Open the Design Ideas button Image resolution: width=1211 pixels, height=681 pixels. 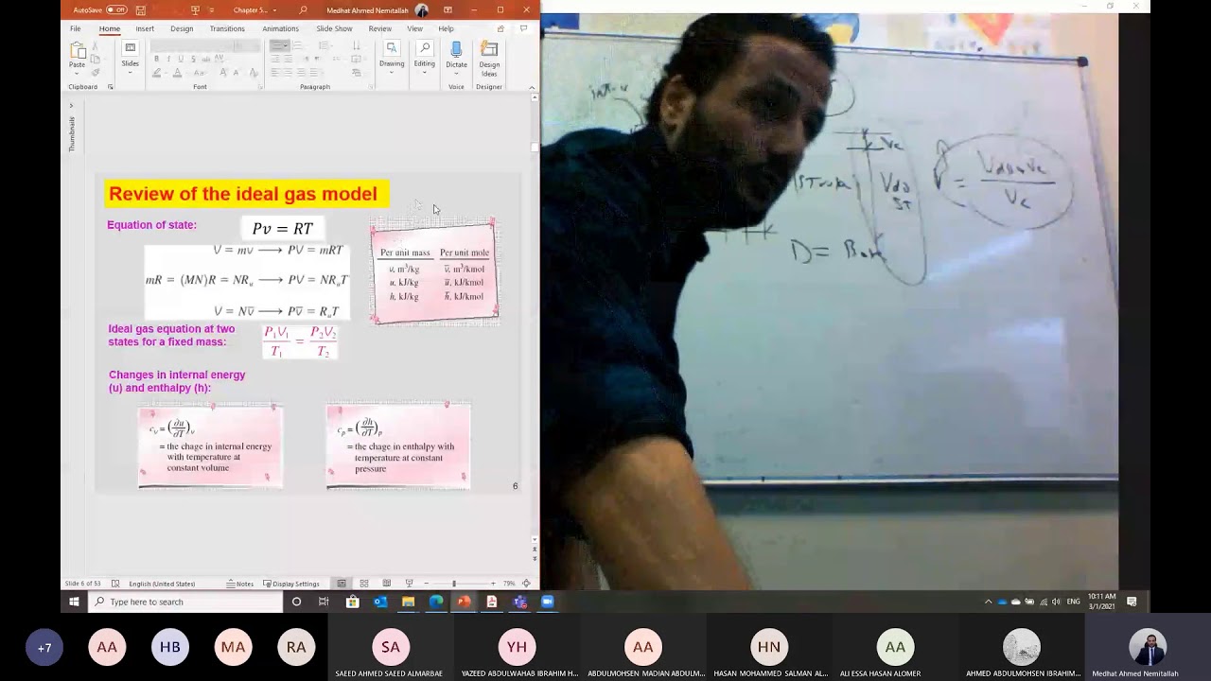(489, 59)
